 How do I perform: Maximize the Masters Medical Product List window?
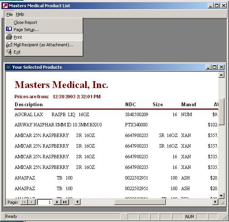(x=217, y=6)
